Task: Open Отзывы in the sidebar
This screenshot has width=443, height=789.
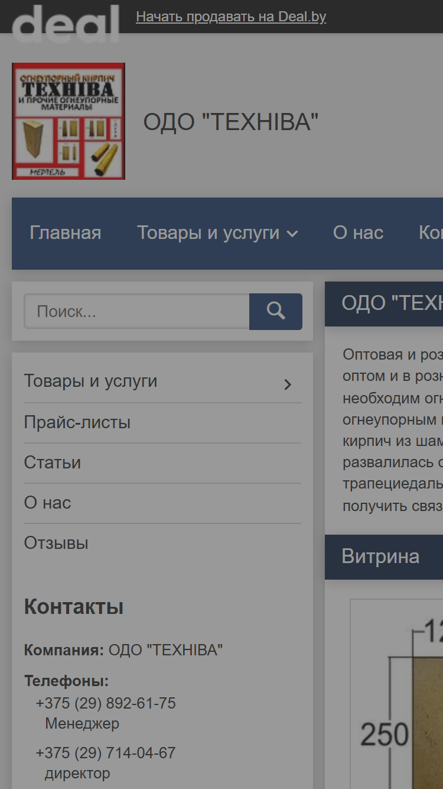Action: pyautogui.click(x=56, y=543)
